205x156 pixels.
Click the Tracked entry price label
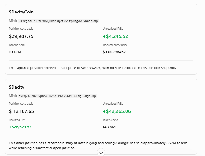coord(115,45)
